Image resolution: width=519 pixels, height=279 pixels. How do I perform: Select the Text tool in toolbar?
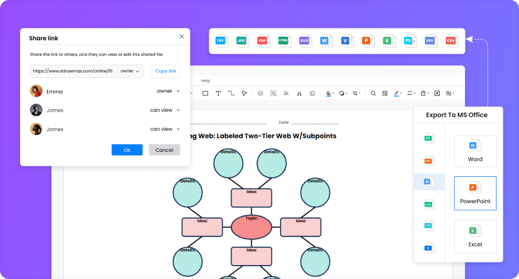click(218, 94)
